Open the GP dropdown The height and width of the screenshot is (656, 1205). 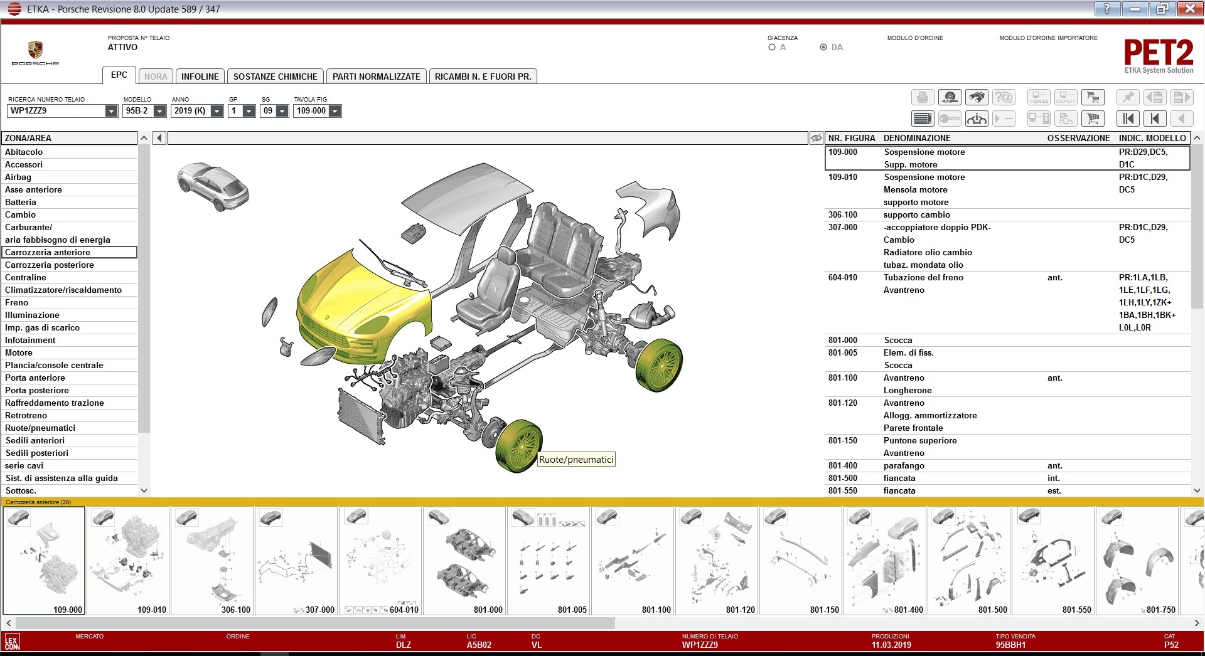249,111
